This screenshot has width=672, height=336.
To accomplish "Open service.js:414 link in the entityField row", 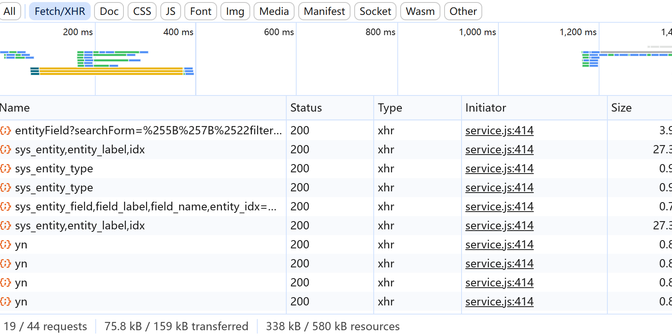I will 499,131.
